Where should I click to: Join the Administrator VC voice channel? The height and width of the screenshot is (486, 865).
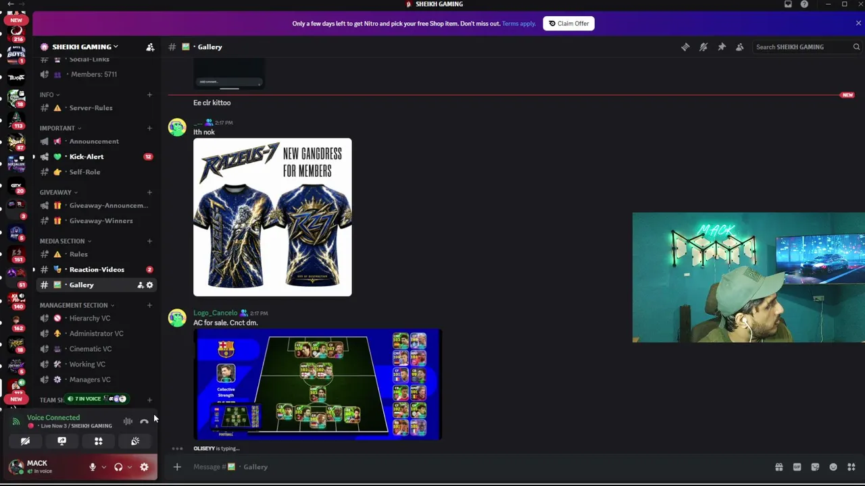click(x=96, y=333)
